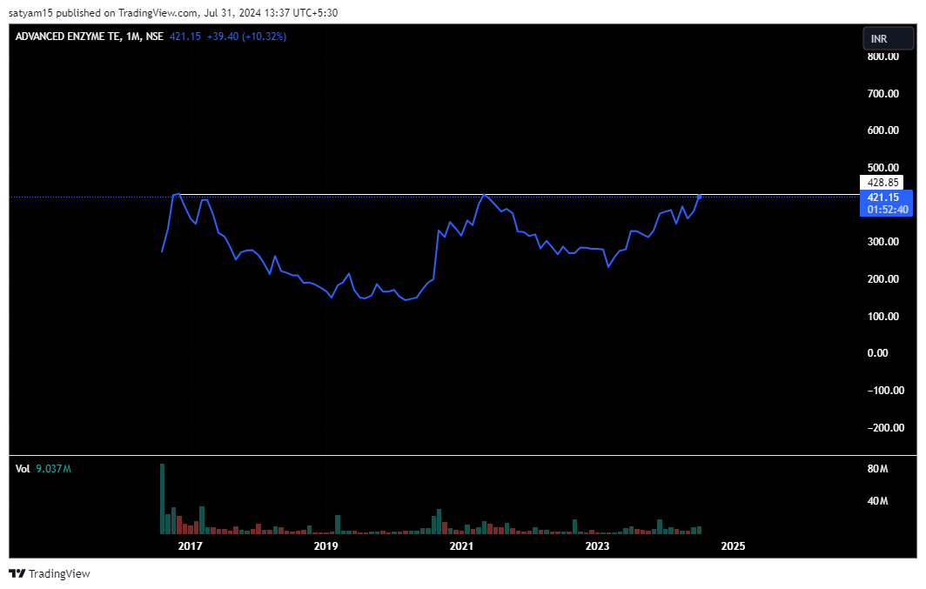Click the +39.40 (+10.32%) change value

click(x=246, y=37)
